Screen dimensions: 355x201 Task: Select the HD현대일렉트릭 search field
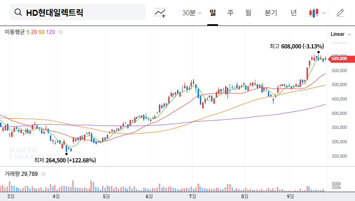coord(77,12)
